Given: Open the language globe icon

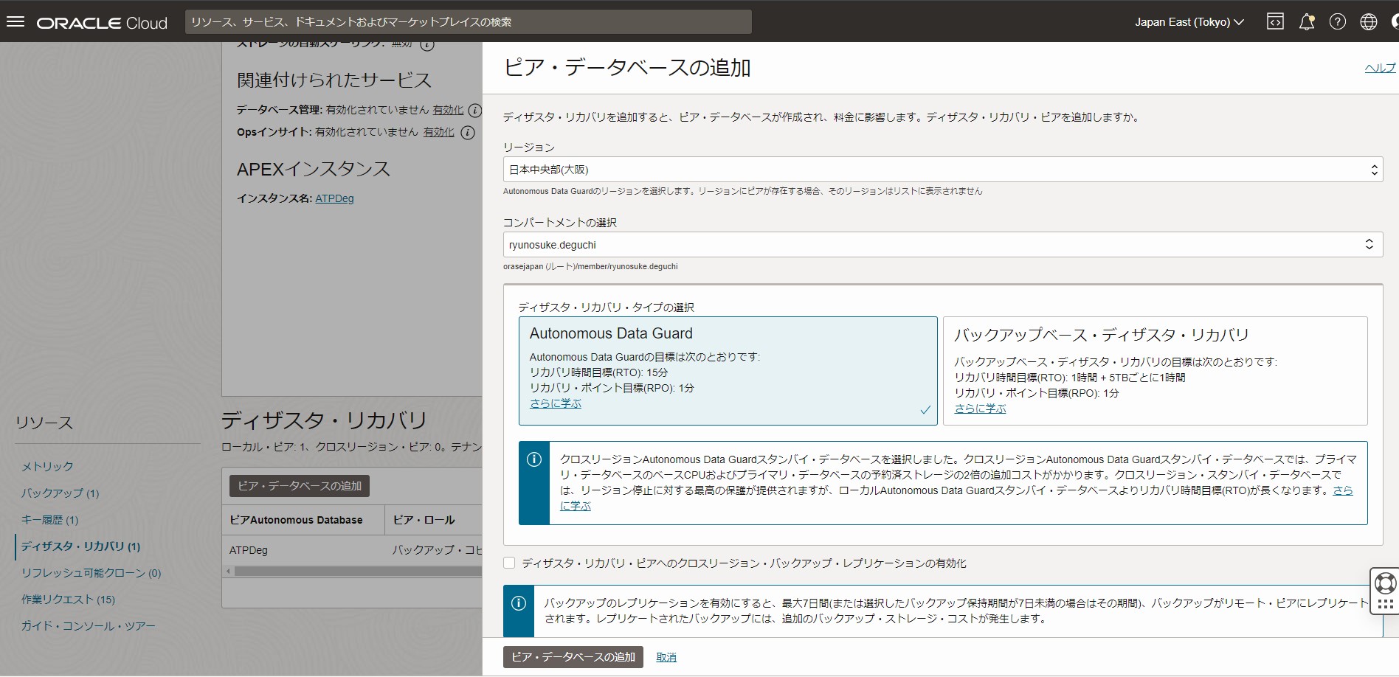Looking at the screenshot, I should (1368, 22).
